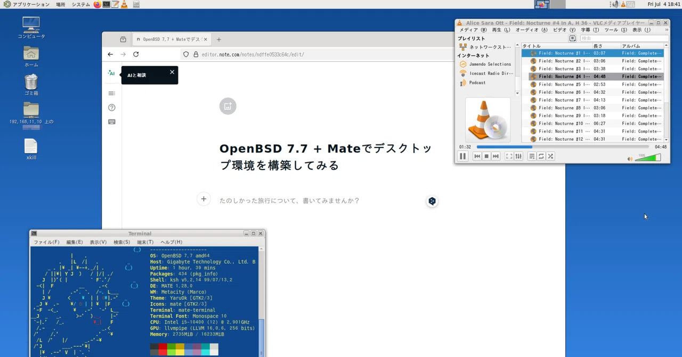Select Field: Nocturne #1 playlist row

pyautogui.click(x=592, y=53)
